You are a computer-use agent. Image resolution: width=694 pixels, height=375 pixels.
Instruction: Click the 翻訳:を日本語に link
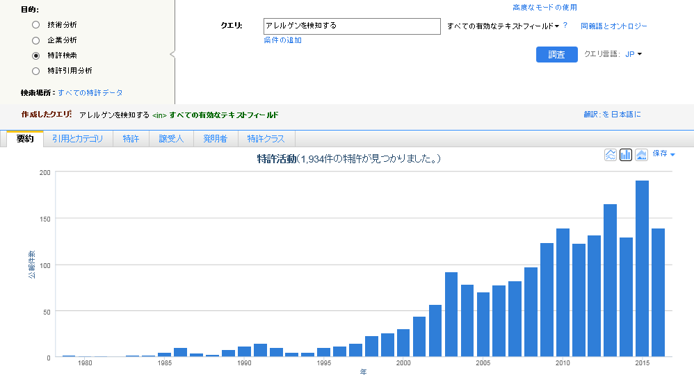(612, 114)
